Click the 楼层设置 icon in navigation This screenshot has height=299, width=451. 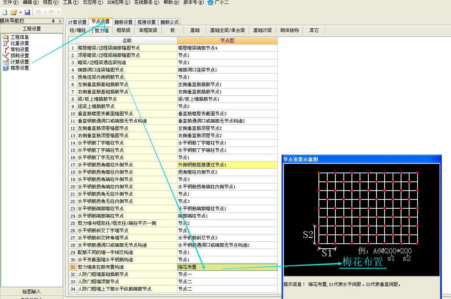coord(5,68)
